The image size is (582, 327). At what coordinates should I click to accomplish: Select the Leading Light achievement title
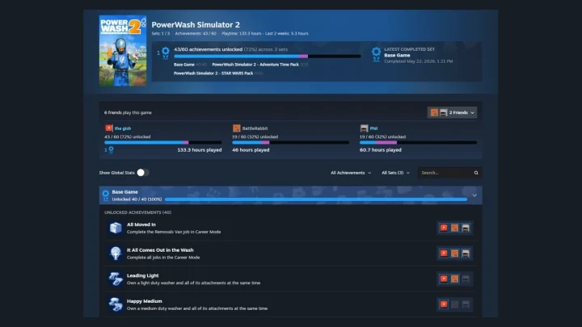pyautogui.click(x=142, y=276)
